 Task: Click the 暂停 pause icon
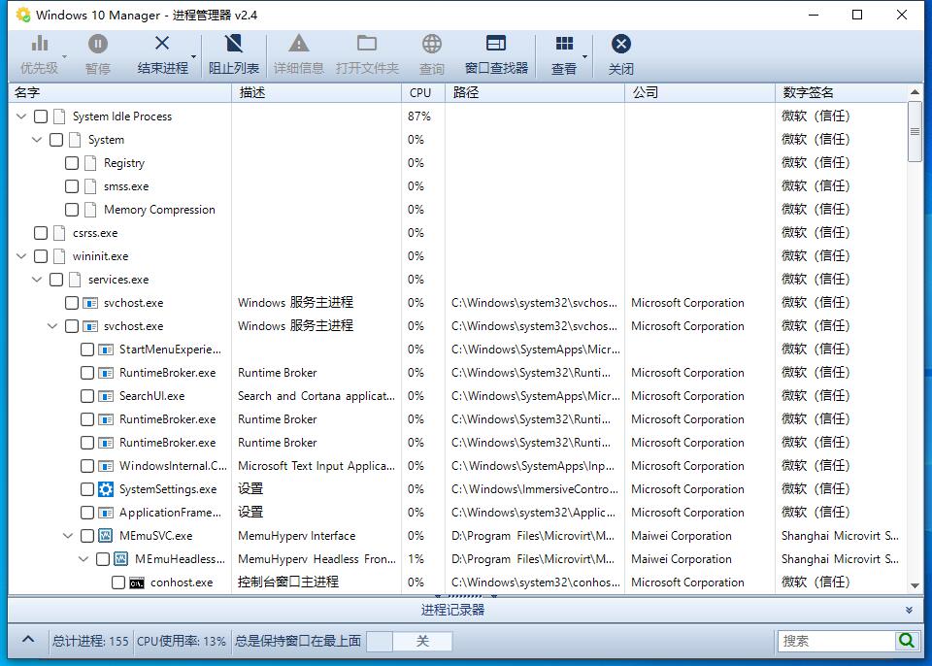(x=98, y=44)
